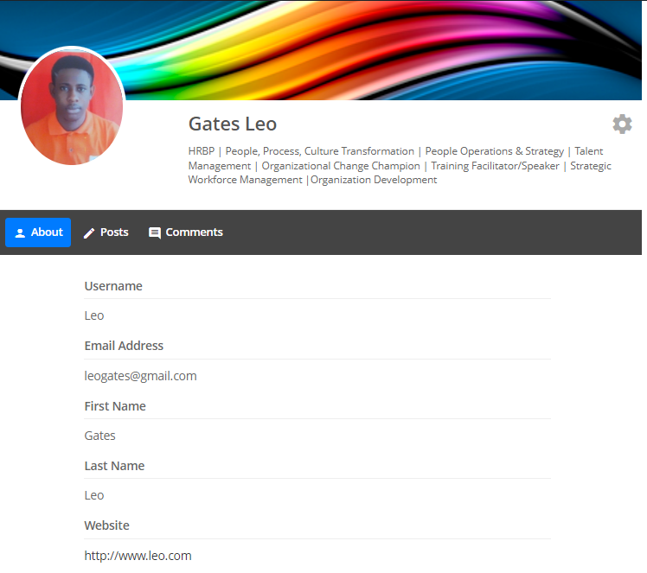
Task: Click the Last Name field label
Action: tap(114, 466)
